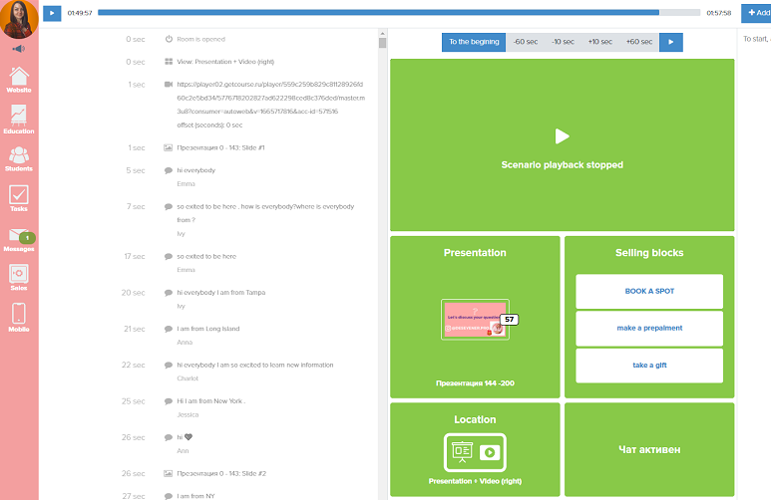Seek on the top playback progress bar
This screenshot has width=771, height=500.
point(399,13)
